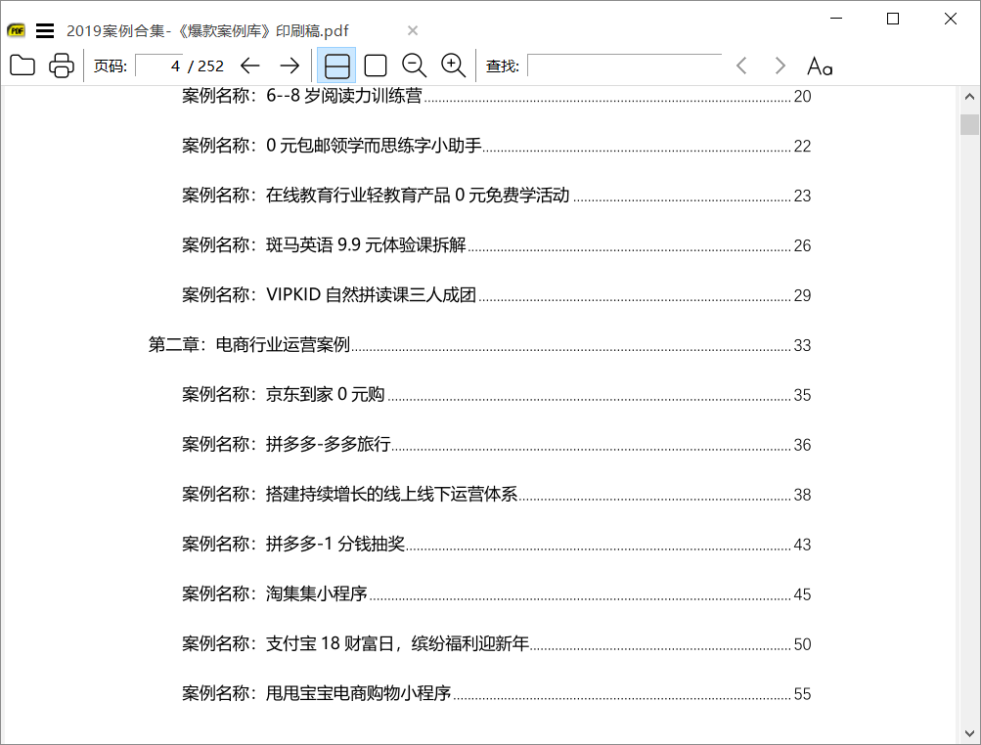Go forward using the right arrow
The width and height of the screenshot is (981, 745).
(x=290, y=65)
